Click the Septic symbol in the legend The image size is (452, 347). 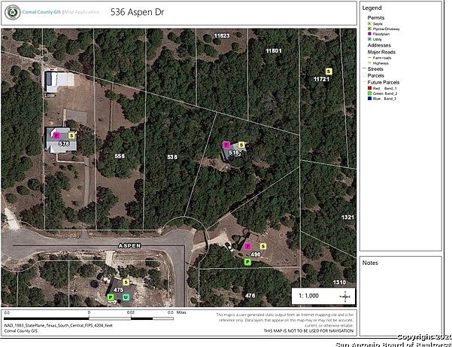tap(369, 23)
